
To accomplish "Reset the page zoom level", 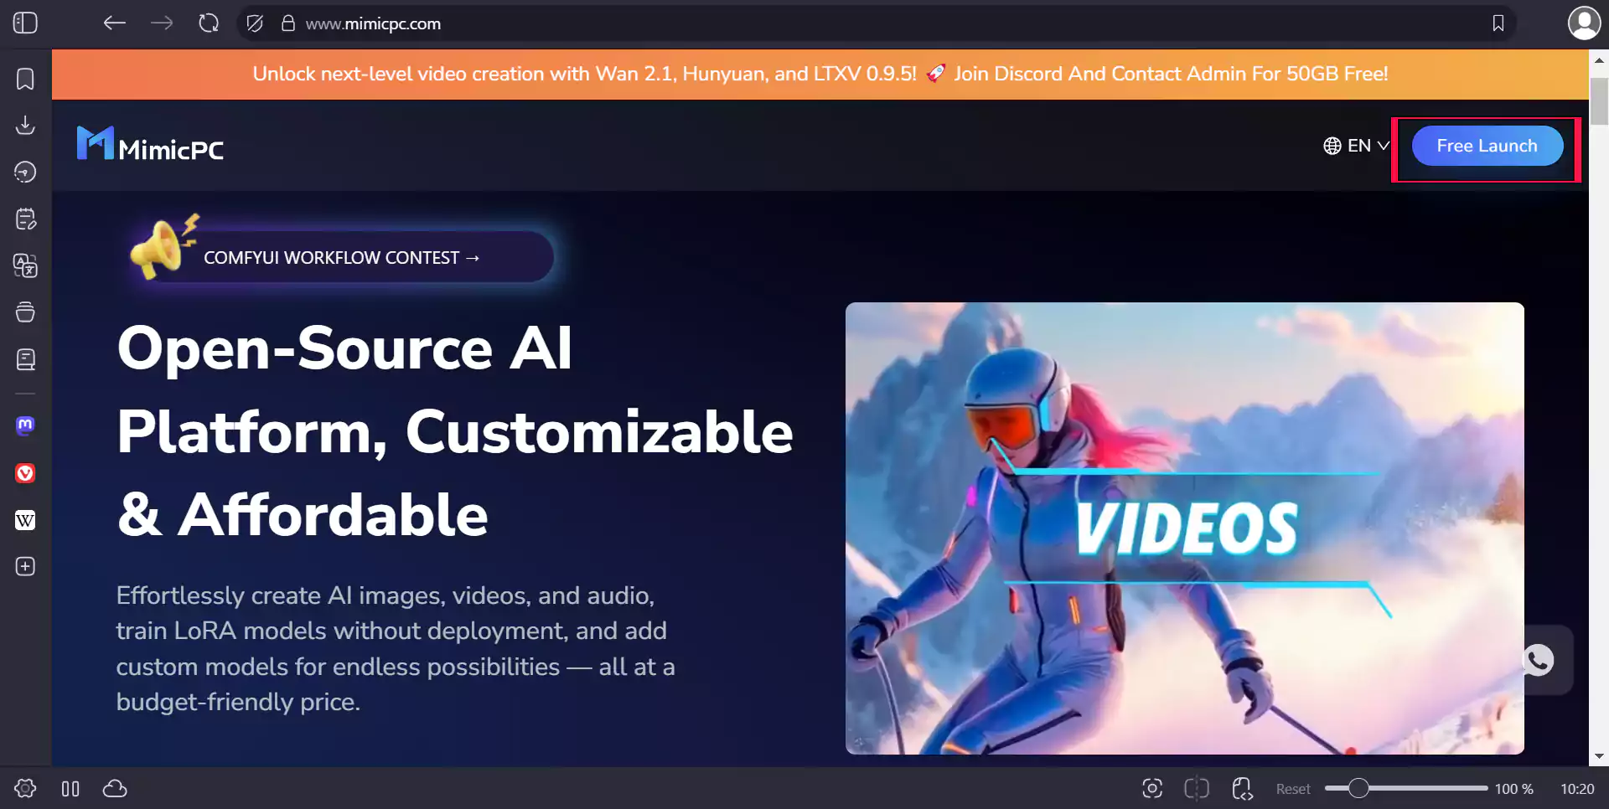I will (x=1293, y=789).
